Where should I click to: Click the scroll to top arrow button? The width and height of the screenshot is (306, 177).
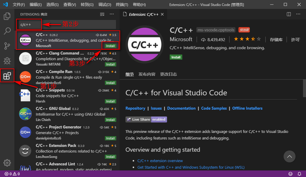click(289, 156)
